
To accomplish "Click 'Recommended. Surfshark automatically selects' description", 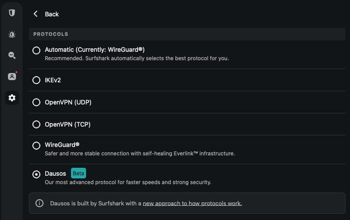I will point(137,58).
